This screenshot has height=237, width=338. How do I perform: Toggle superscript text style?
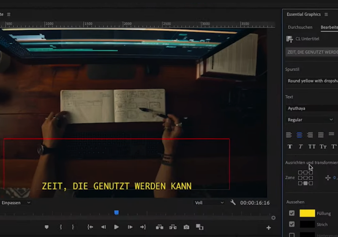[x=334, y=146]
